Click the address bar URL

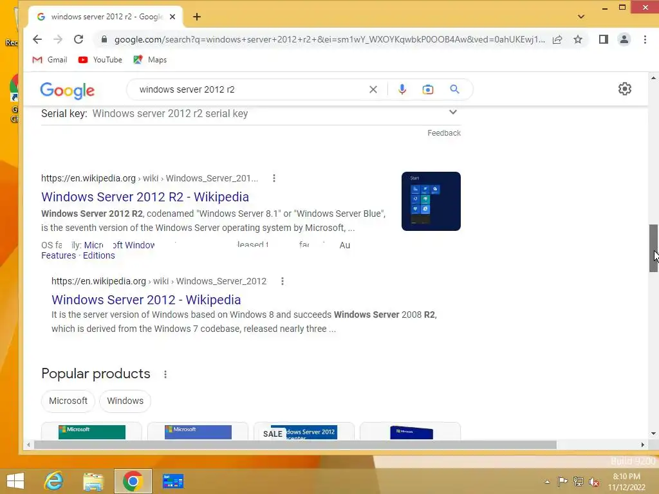[x=329, y=39]
